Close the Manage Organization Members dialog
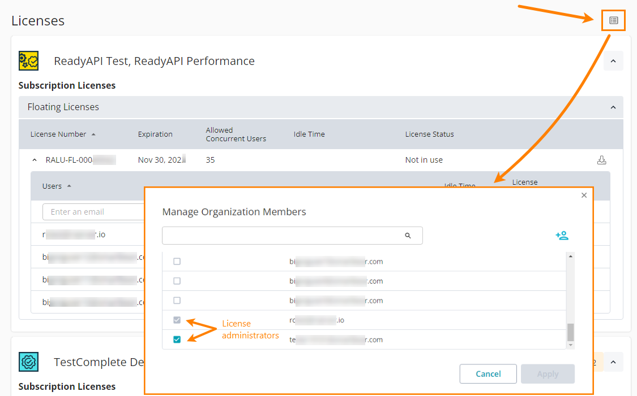Viewport: 637px width, 396px height. pos(584,195)
